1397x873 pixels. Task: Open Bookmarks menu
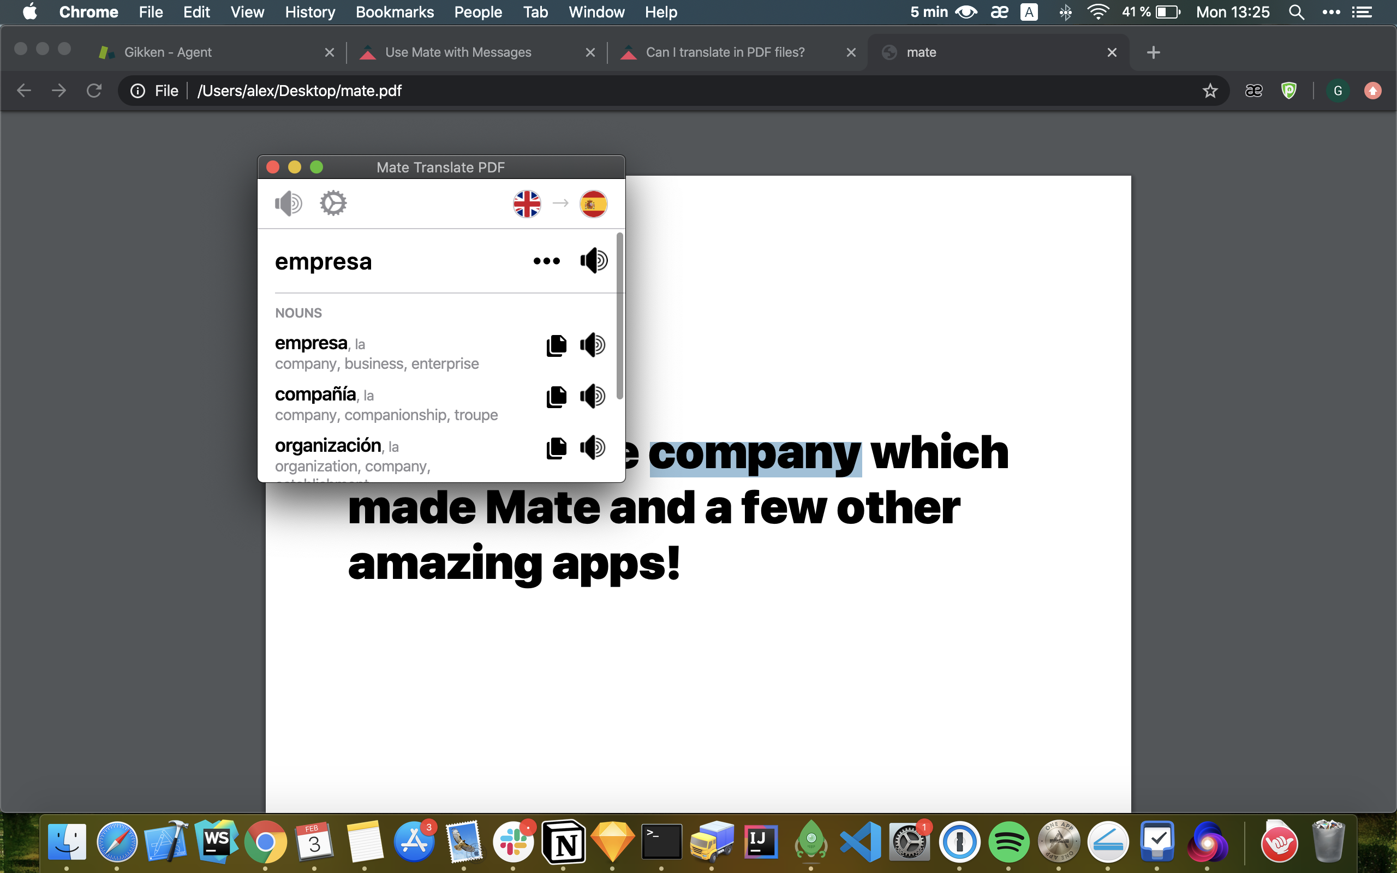click(x=395, y=12)
